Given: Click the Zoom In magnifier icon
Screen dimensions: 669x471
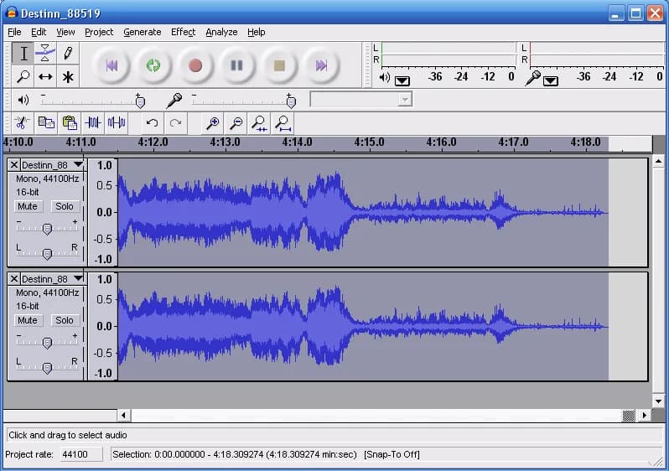Looking at the screenshot, I should tap(212, 123).
